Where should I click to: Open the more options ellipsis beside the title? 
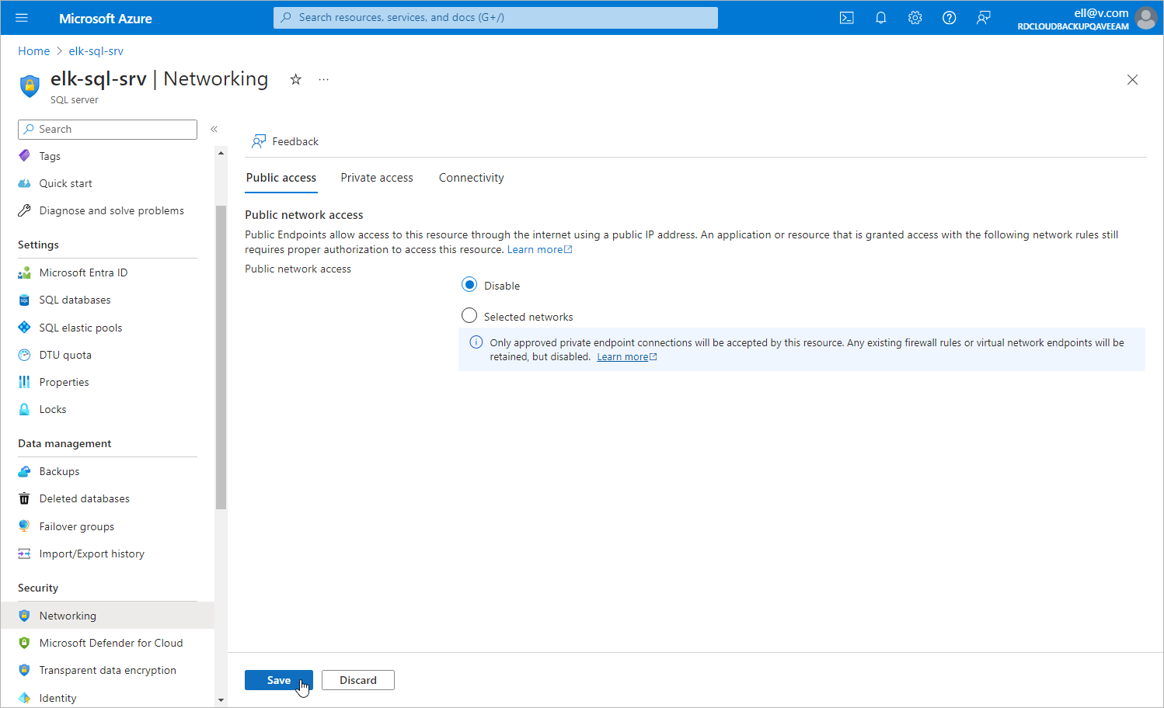[x=324, y=79]
